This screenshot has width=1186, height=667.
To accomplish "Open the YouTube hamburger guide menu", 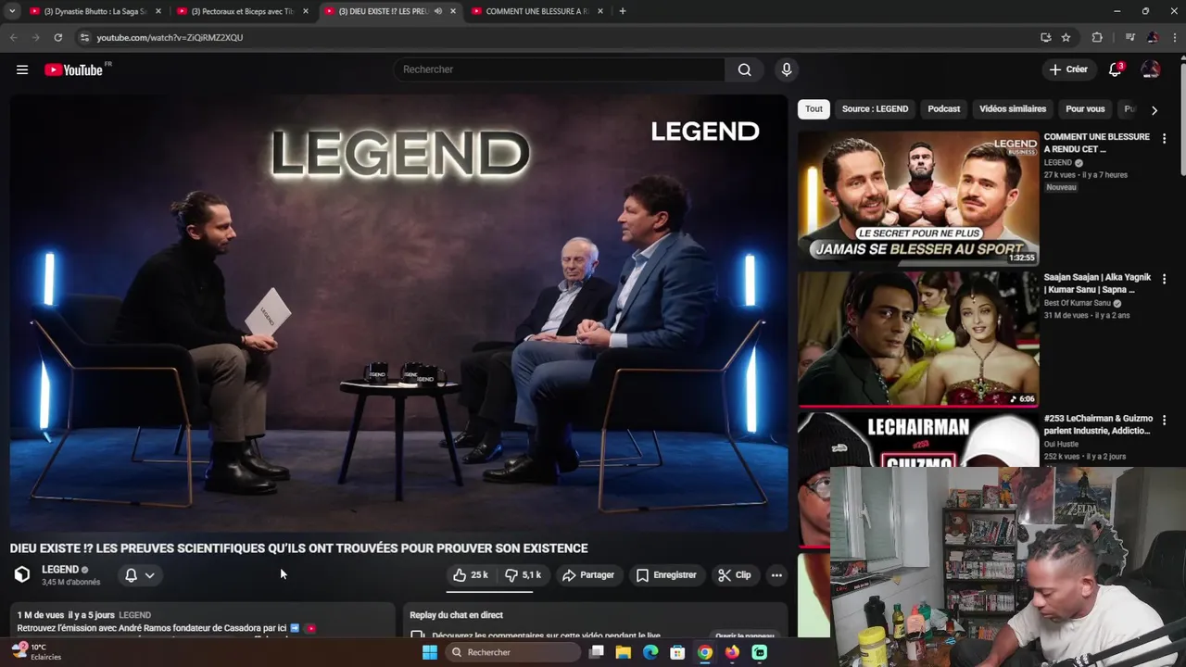I will tap(22, 69).
